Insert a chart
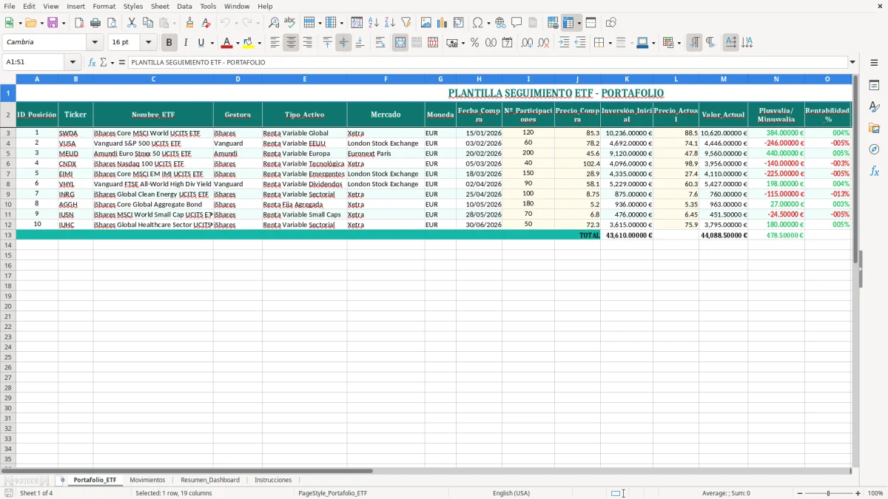888x499 pixels. coord(443,23)
